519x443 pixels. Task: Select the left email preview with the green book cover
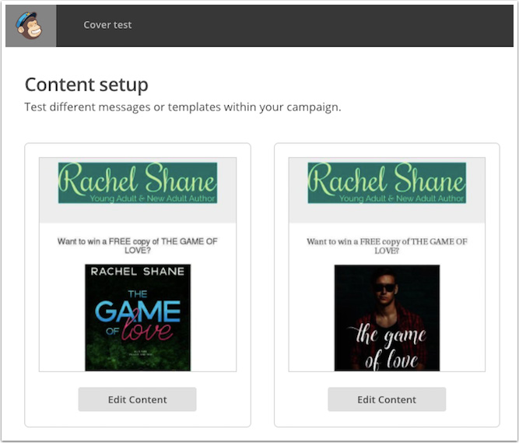(x=138, y=265)
